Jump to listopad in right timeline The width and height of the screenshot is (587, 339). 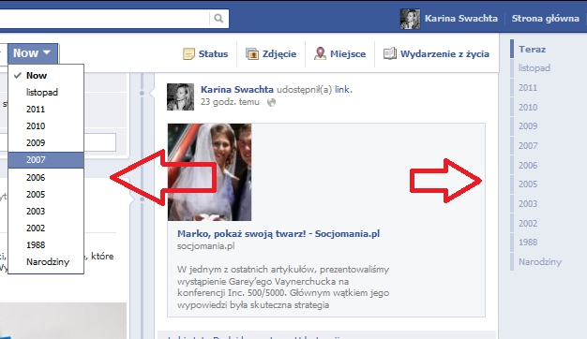(534, 68)
